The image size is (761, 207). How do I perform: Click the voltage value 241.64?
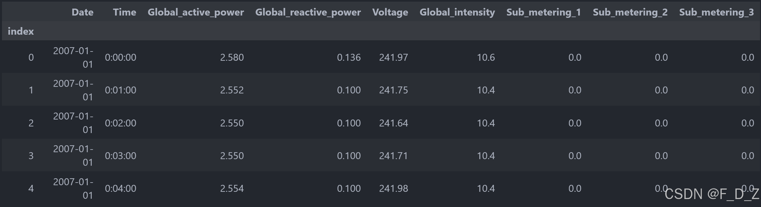pos(394,123)
